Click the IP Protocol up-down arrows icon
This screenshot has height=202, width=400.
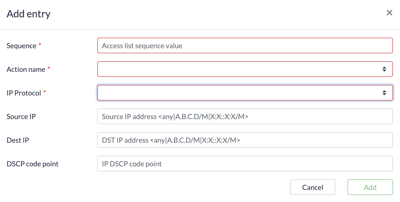coord(384,93)
